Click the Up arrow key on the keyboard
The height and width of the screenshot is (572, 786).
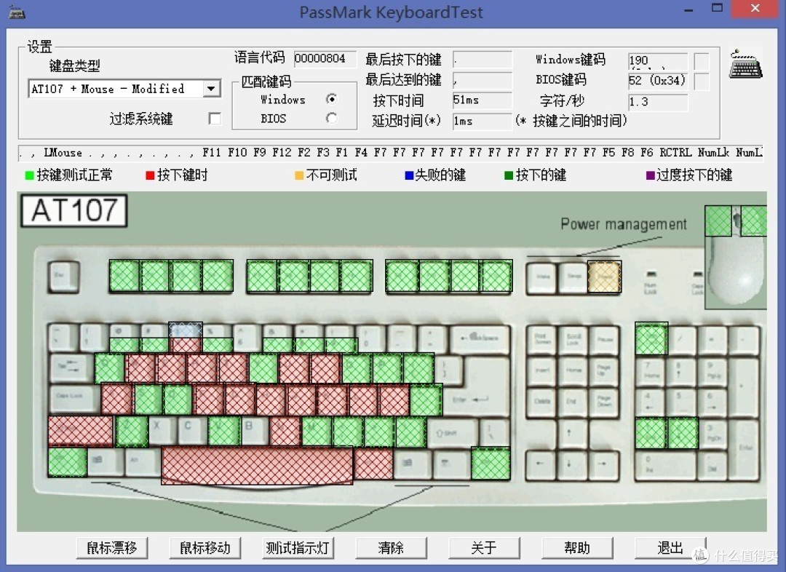point(573,432)
